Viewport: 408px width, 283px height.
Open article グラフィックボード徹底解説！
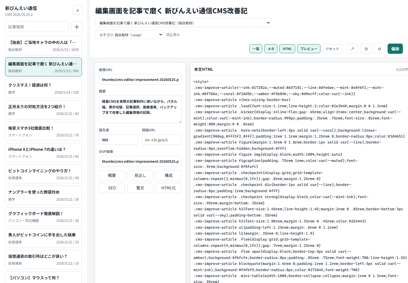tap(43, 216)
